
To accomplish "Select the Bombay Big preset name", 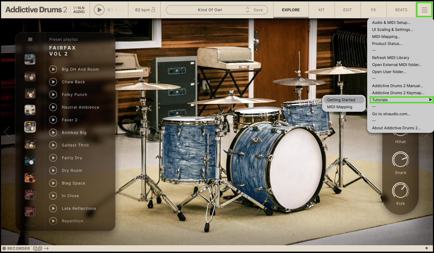I will [74, 132].
